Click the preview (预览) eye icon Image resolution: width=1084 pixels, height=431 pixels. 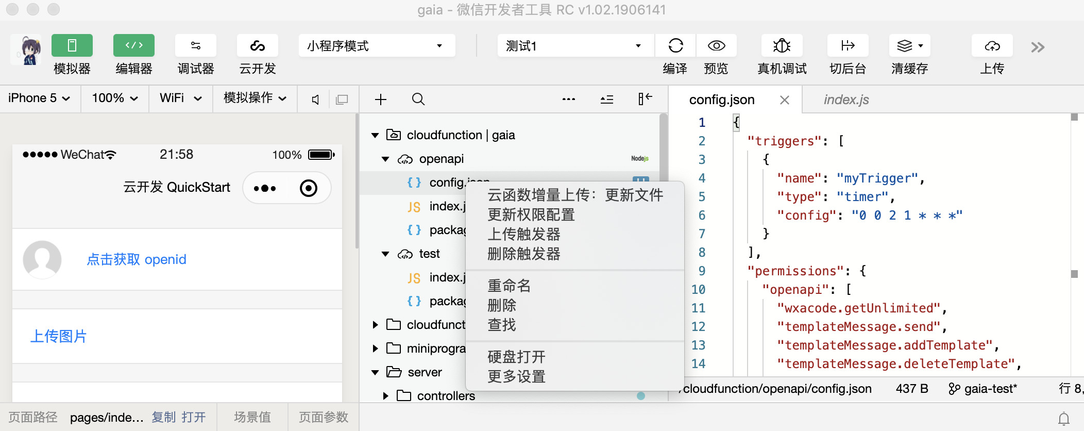[716, 46]
